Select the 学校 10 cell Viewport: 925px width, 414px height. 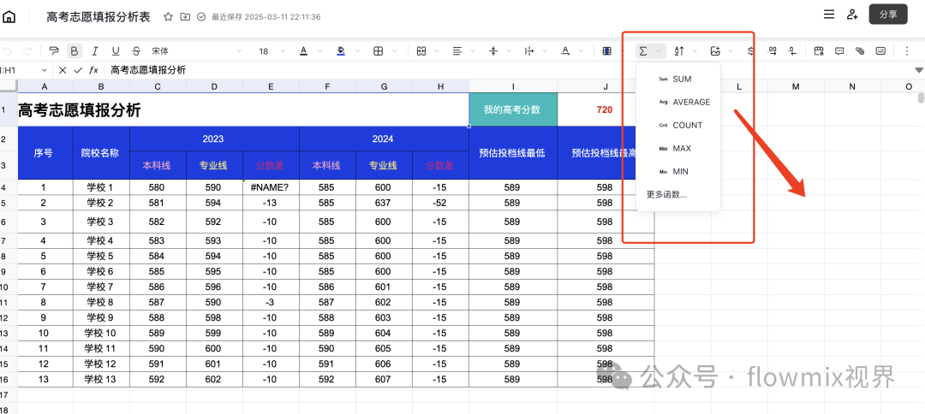click(101, 333)
